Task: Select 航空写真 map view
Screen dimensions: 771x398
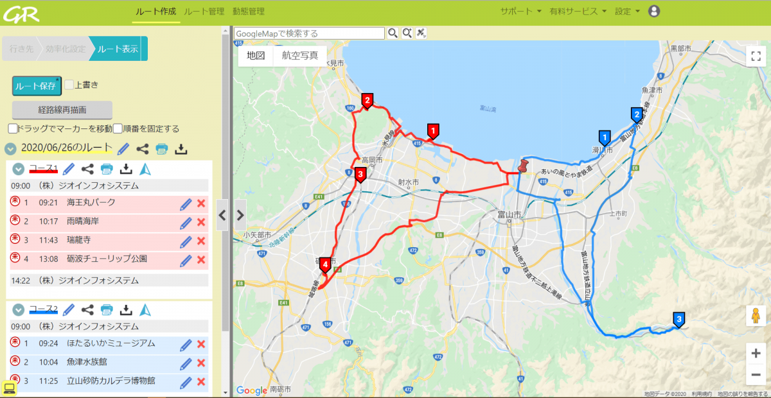Action: click(300, 55)
